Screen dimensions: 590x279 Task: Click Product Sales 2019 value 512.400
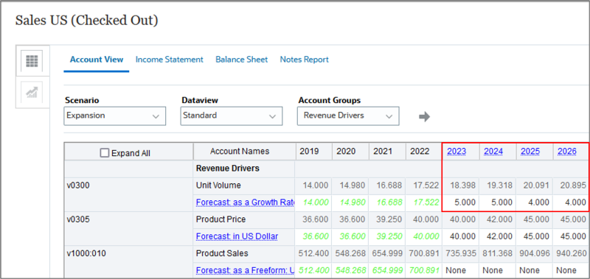[x=313, y=253]
